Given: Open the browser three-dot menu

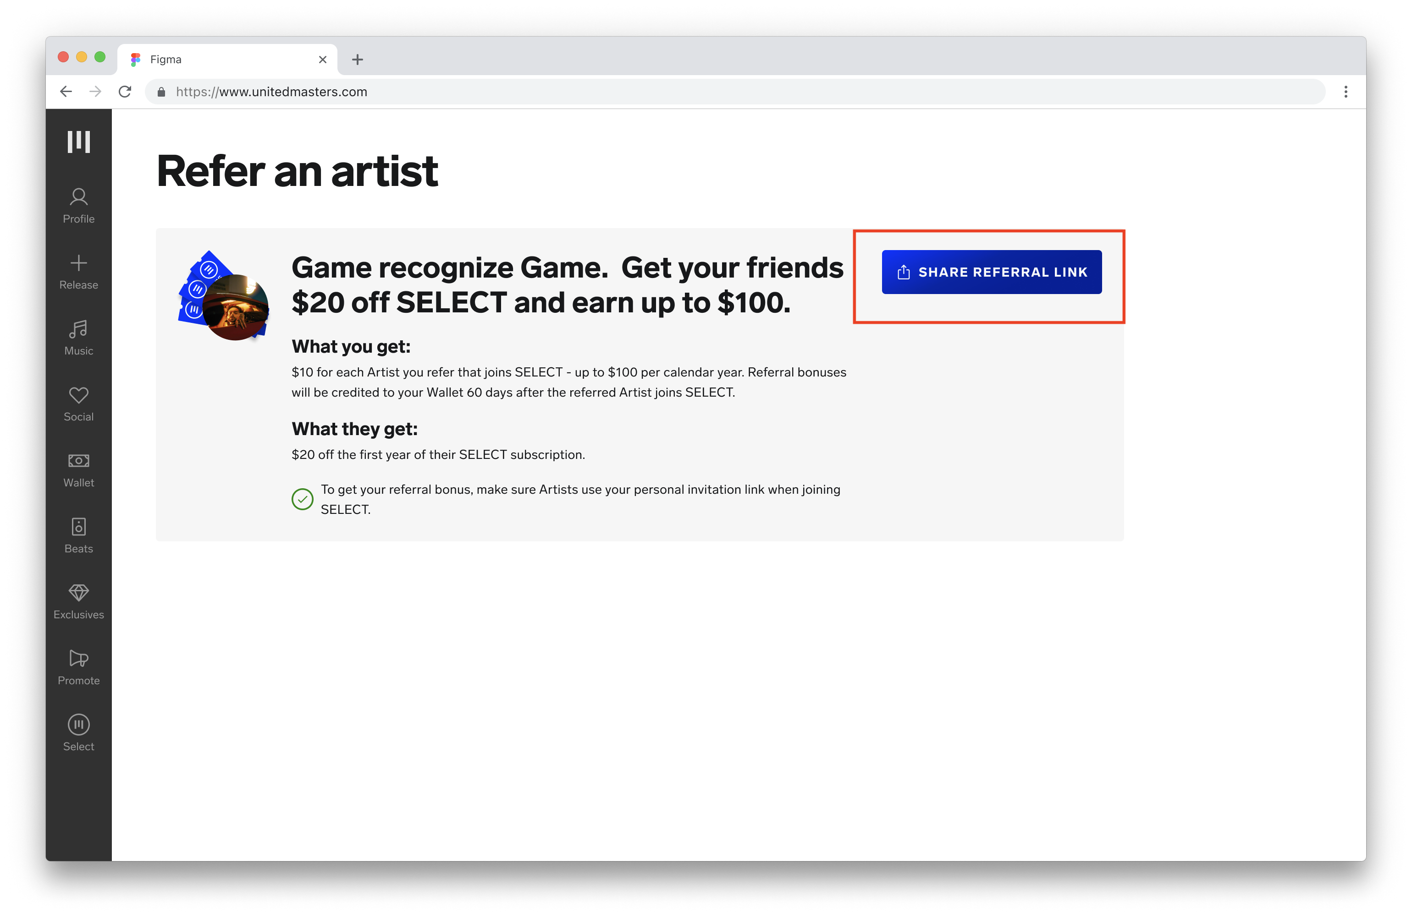Looking at the screenshot, I should click(1346, 92).
